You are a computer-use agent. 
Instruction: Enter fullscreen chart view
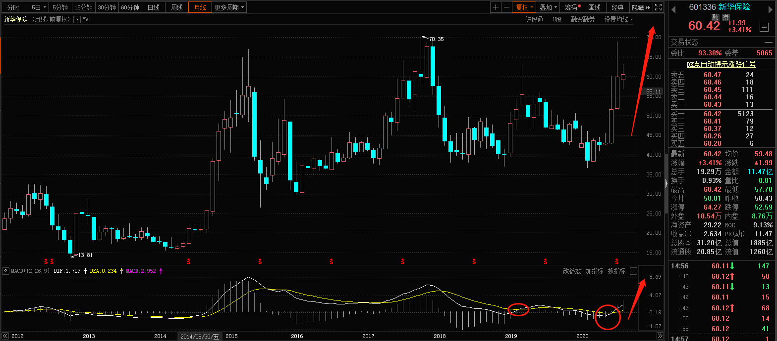pos(658,7)
